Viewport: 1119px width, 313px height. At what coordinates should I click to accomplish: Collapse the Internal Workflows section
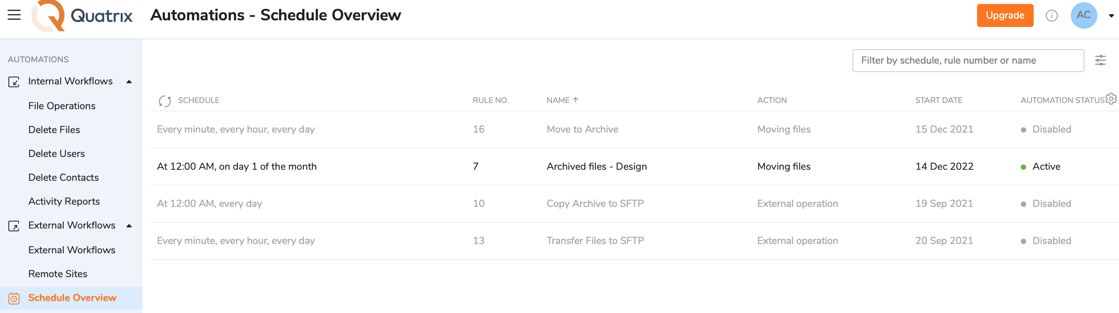[129, 82]
